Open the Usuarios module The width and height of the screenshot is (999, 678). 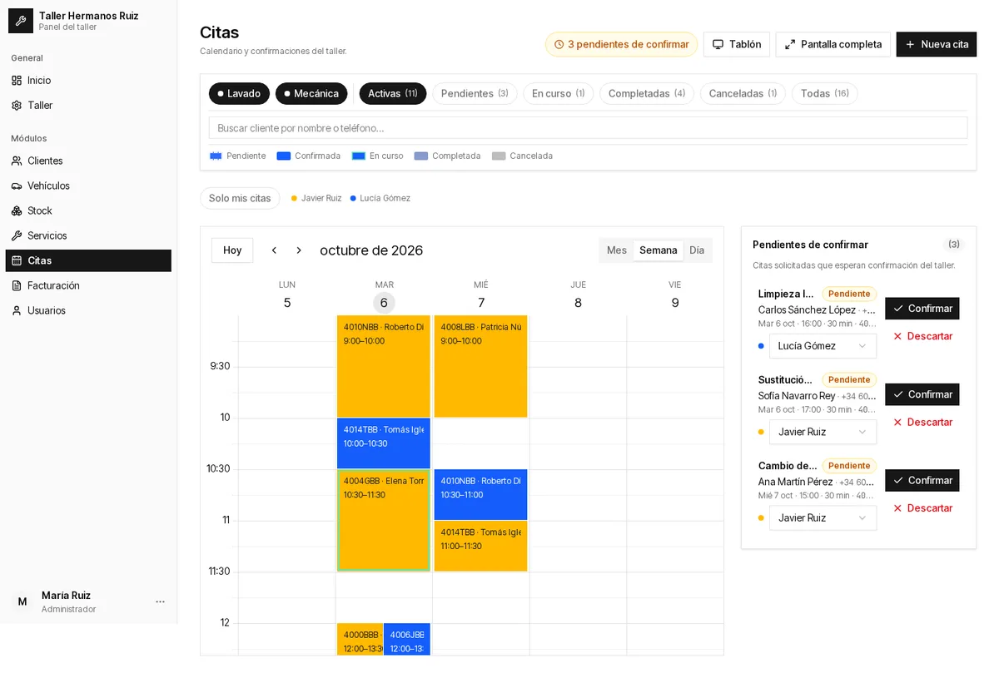[x=88, y=310]
